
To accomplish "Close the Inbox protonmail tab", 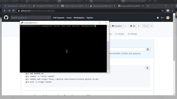I will pyautogui.click(x=114, y=6).
